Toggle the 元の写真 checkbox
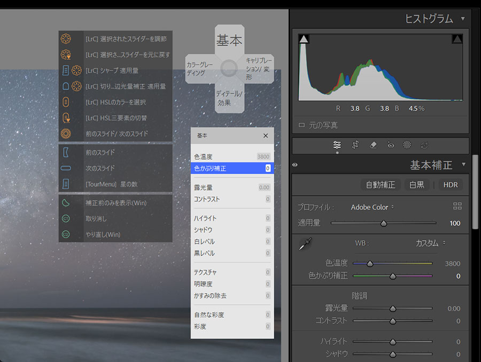 click(302, 125)
